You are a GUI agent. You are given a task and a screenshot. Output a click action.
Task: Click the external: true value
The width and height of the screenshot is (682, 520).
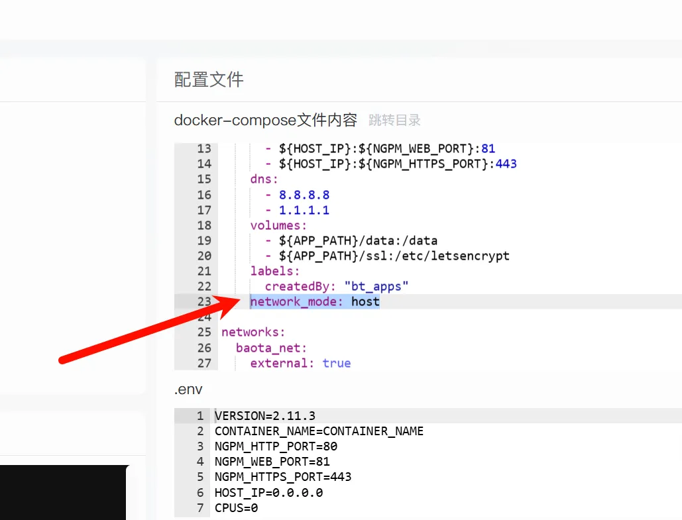[x=337, y=363]
